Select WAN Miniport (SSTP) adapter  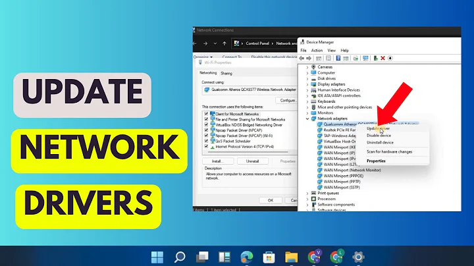[342, 188]
